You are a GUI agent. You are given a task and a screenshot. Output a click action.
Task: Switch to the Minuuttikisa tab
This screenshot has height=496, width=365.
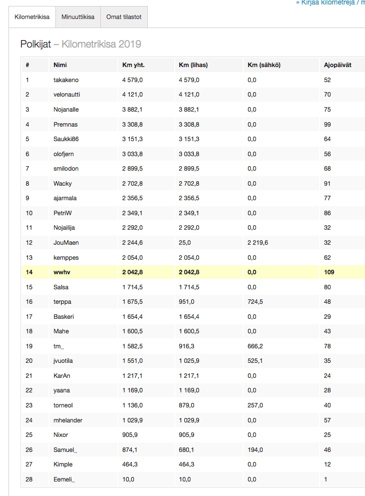pyautogui.click(x=78, y=17)
